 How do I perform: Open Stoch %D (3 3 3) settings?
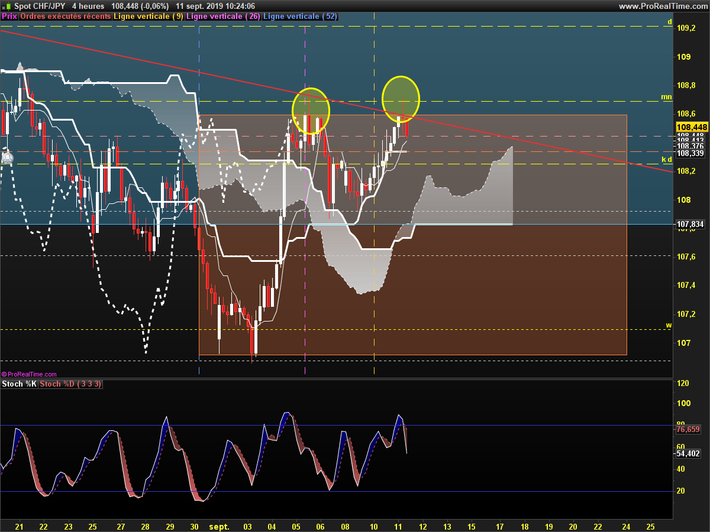[71, 384]
